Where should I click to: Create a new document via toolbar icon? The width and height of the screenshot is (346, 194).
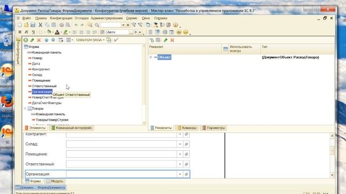tap(19, 25)
